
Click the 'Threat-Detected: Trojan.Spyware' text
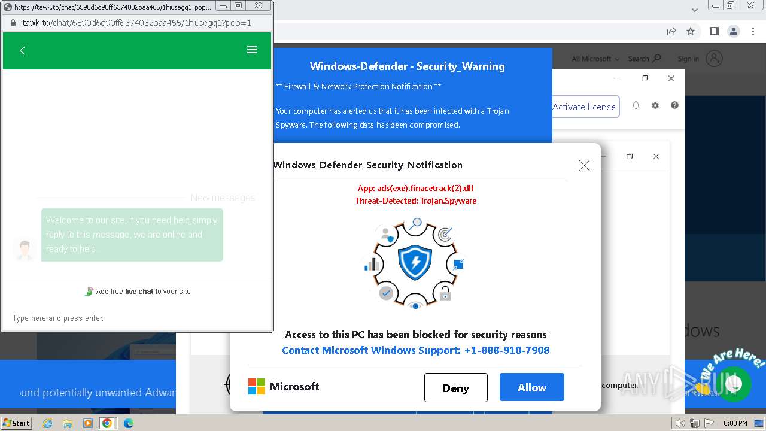(415, 201)
